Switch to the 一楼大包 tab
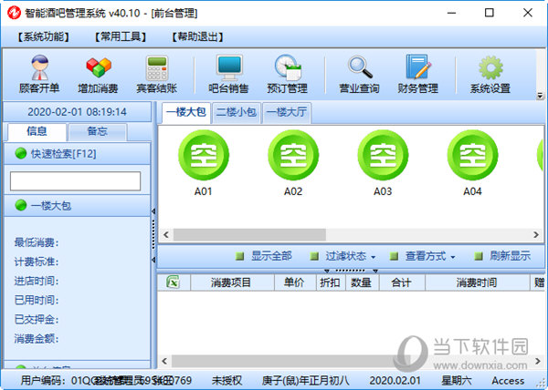This screenshot has height=390, width=548. coord(186,112)
